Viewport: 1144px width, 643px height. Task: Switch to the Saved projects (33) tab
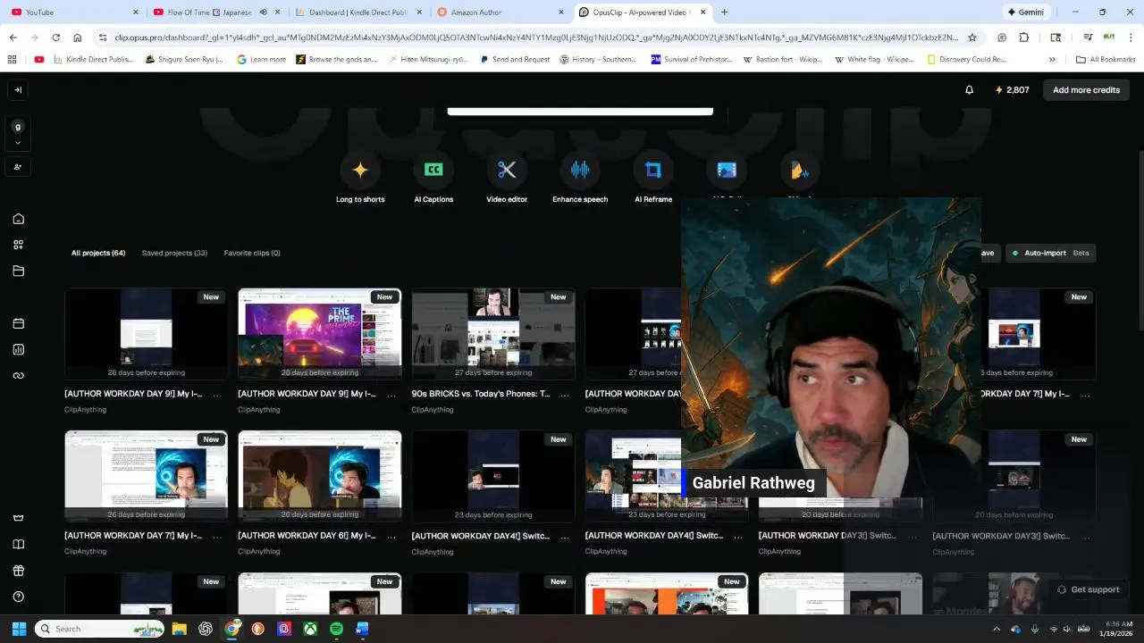tap(174, 253)
